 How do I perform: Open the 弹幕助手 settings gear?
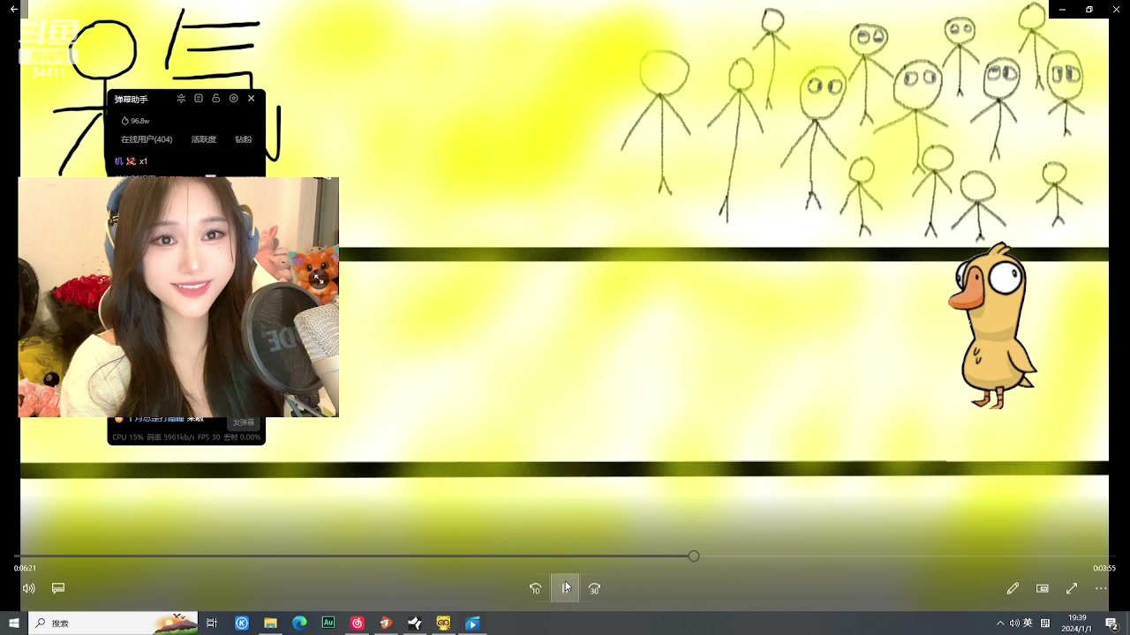tap(234, 99)
